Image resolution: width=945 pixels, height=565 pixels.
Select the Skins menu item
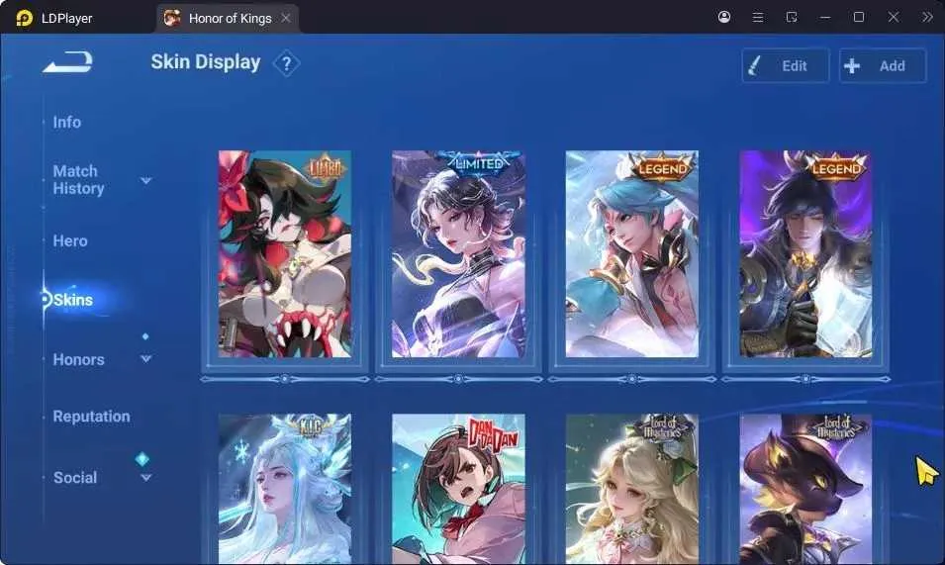(x=73, y=300)
